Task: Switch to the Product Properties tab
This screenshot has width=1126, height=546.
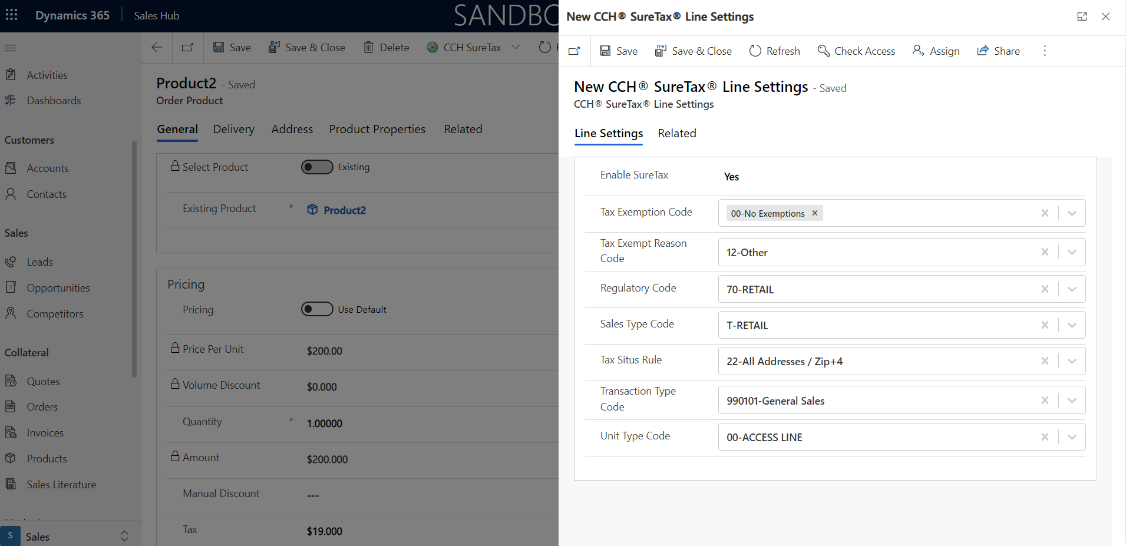Action: click(x=377, y=129)
